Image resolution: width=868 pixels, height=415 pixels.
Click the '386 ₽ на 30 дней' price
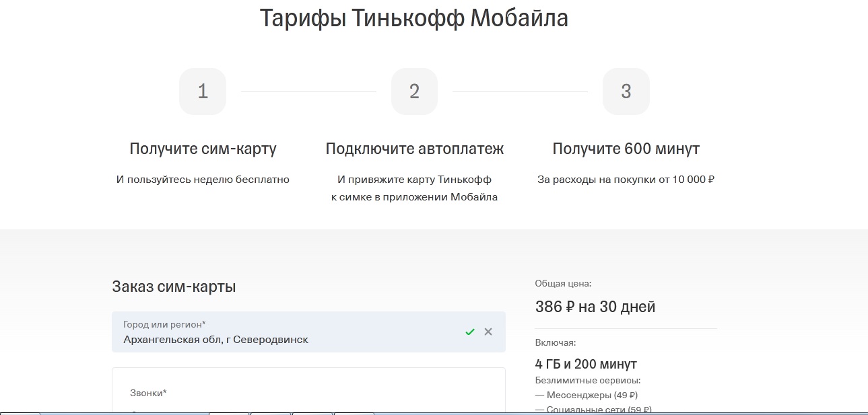pos(595,307)
